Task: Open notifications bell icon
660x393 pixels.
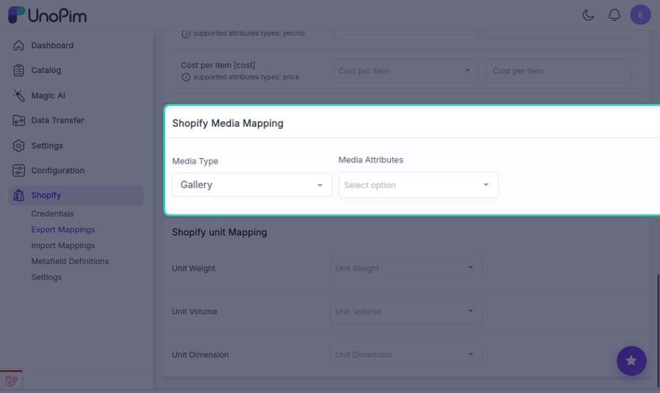Action: coord(614,15)
